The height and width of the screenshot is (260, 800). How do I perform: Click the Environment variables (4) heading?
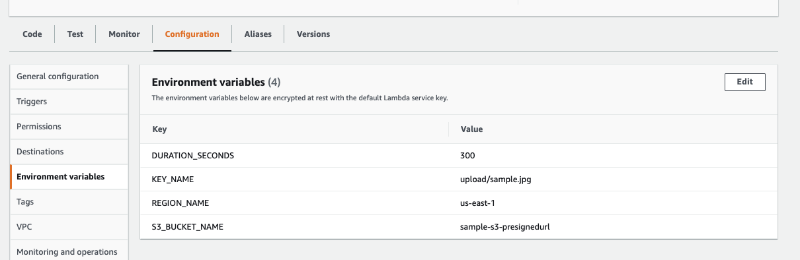216,82
